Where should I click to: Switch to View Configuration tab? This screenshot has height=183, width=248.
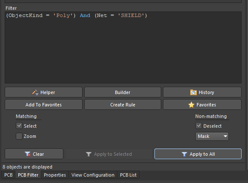[x=93, y=175]
